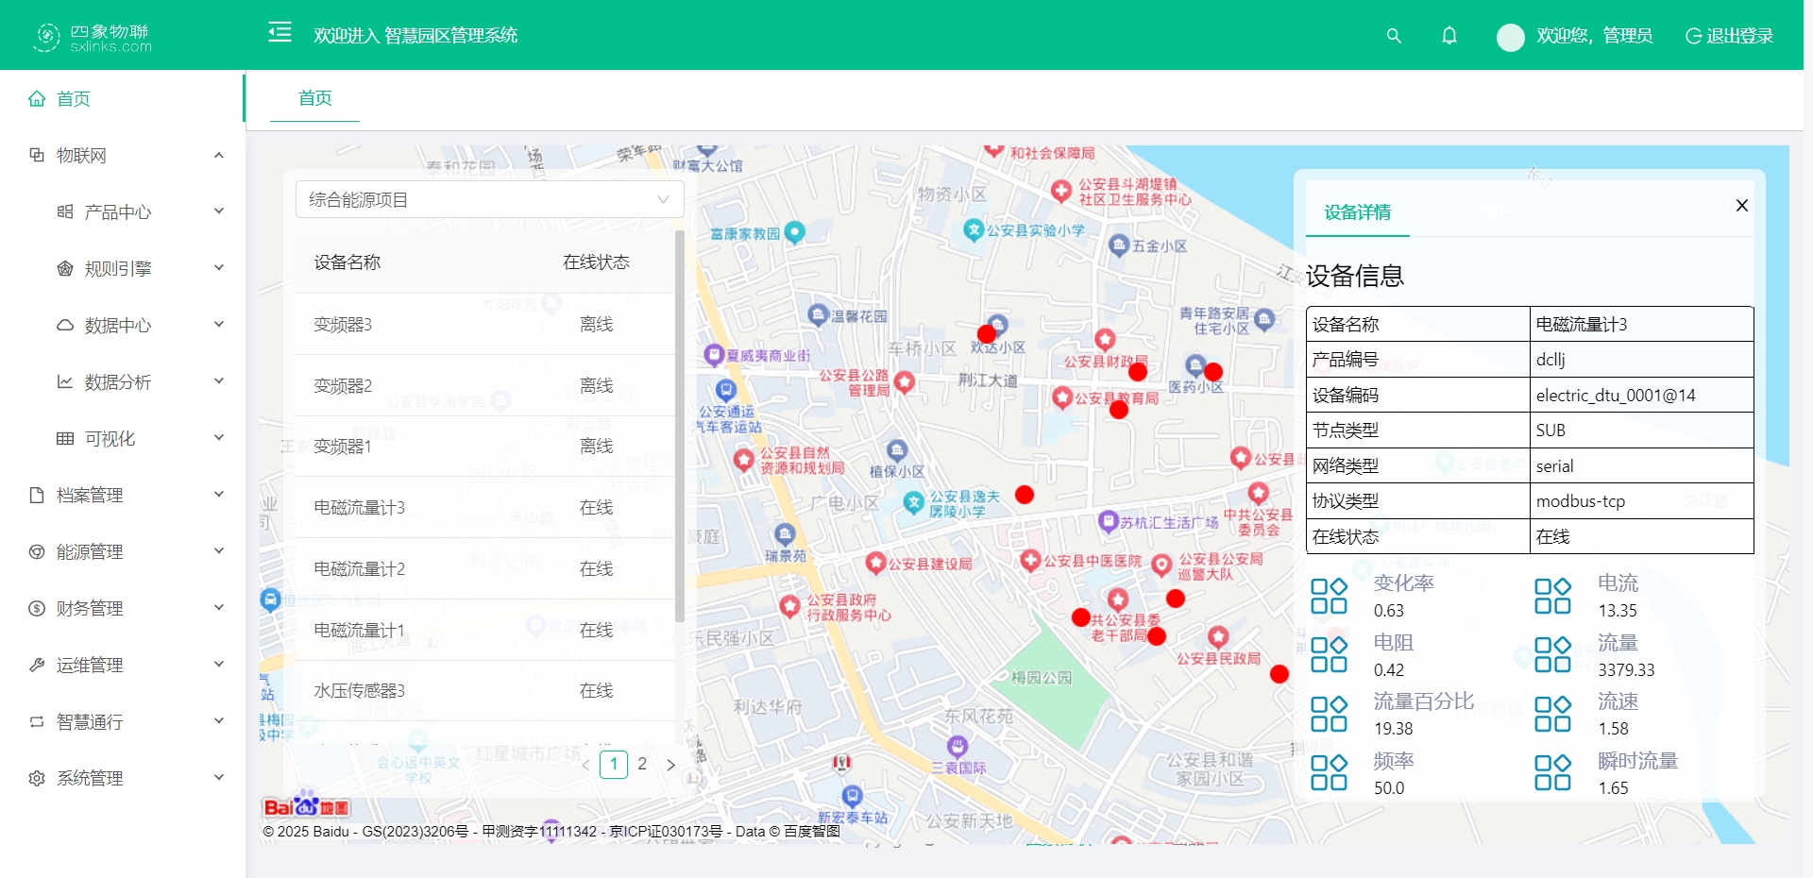This screenshot has width=1813, height=878.
Task: Click the 电流 metric icon
Action: (1552, 597)
